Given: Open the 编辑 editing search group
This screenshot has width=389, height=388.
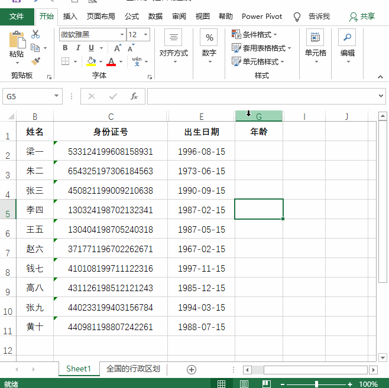Looking at the screenshot, I should 348,47.
